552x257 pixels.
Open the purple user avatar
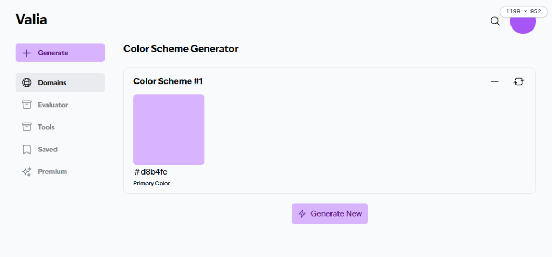point(522,22)
